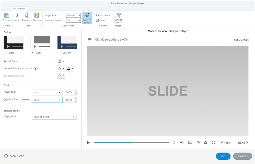Open the Resources paperclip icon

[x=26, y=17]
